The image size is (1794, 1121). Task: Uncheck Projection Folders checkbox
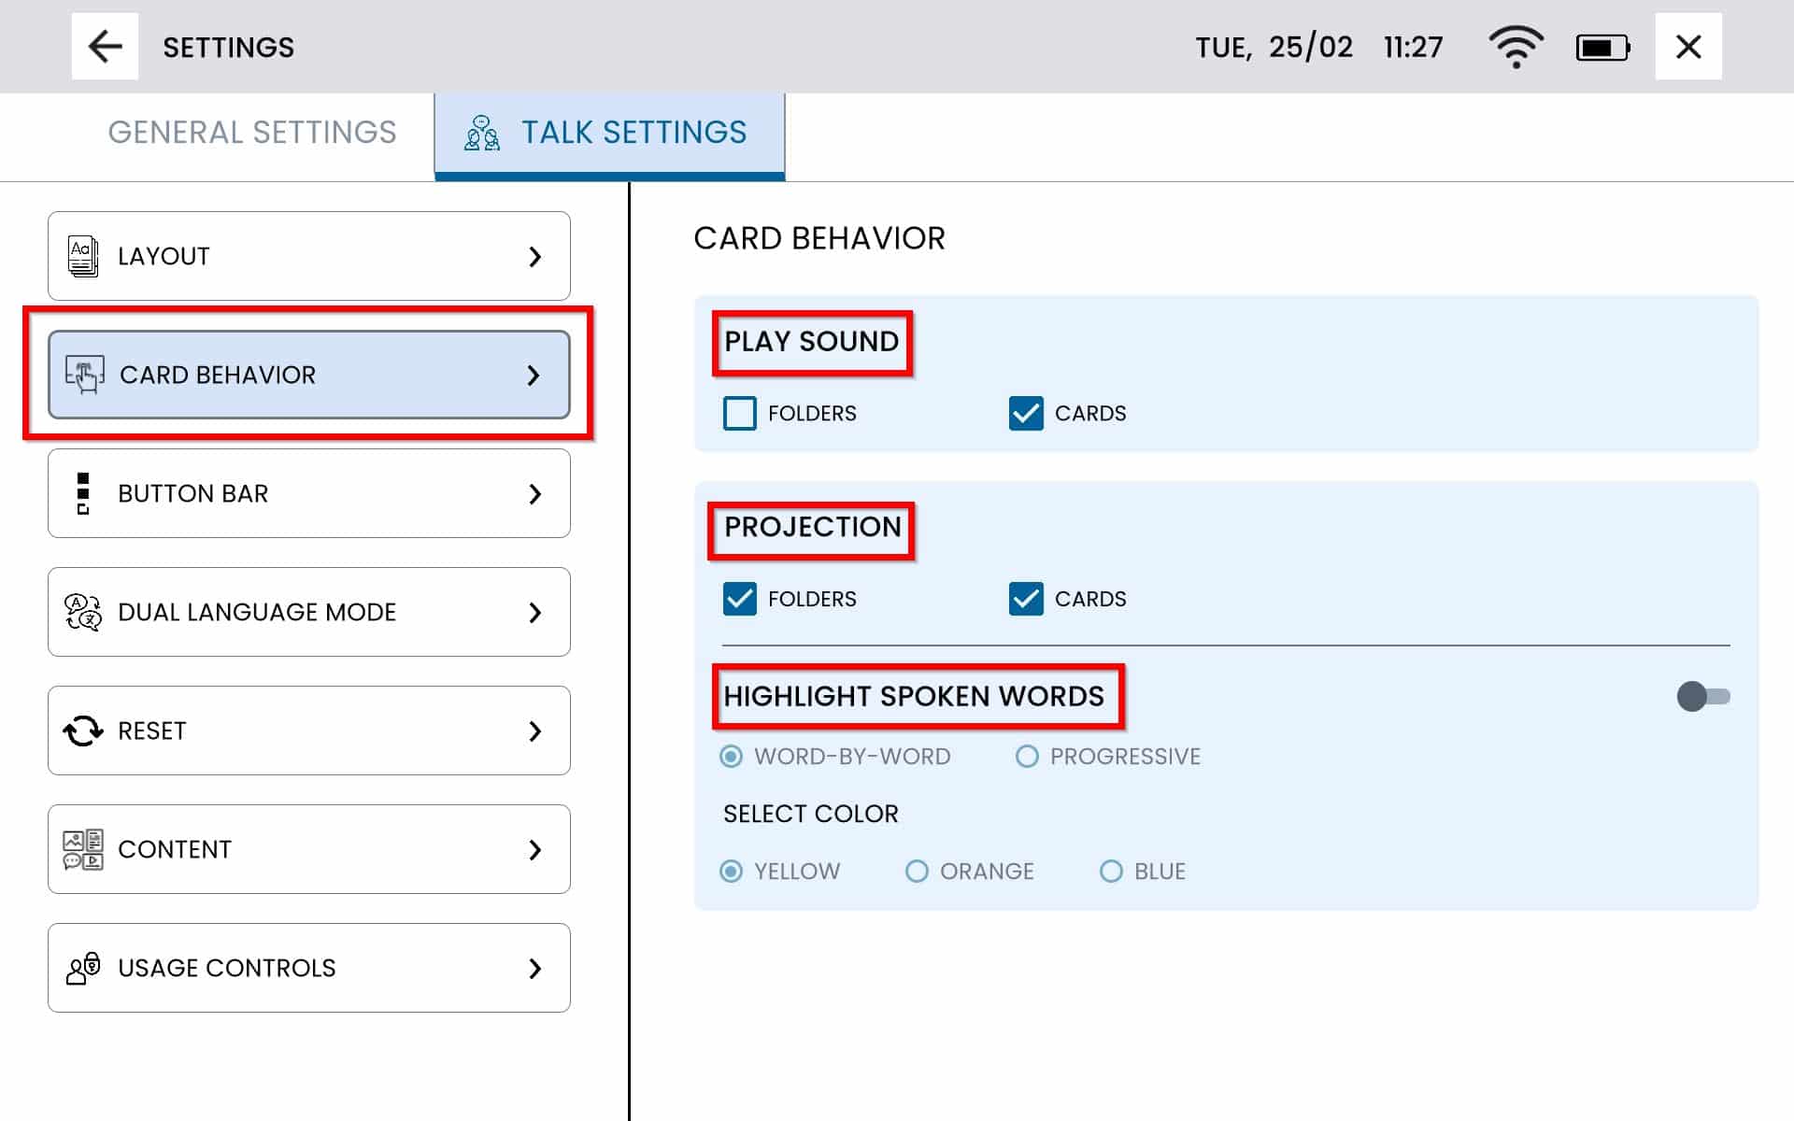pos(739,599)
